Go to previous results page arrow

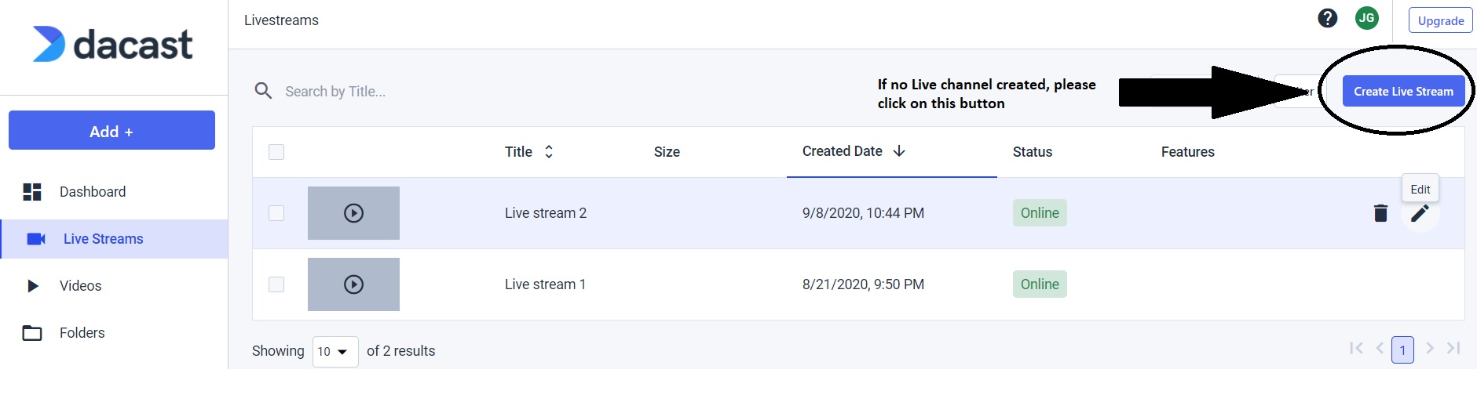tap(1380, 349)
